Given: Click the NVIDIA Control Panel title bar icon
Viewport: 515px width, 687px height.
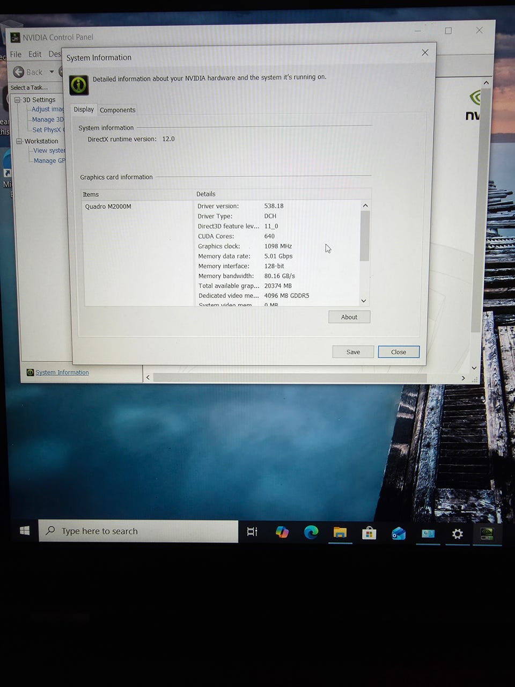Looking at the screenshot, I should (x=15, y=37).
